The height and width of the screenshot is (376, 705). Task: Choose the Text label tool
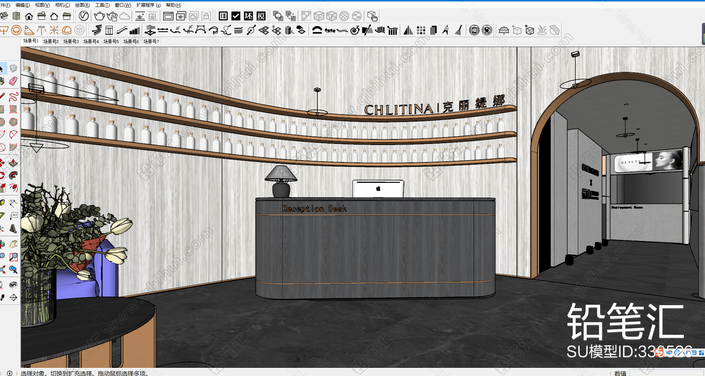(x=13, y=215)
